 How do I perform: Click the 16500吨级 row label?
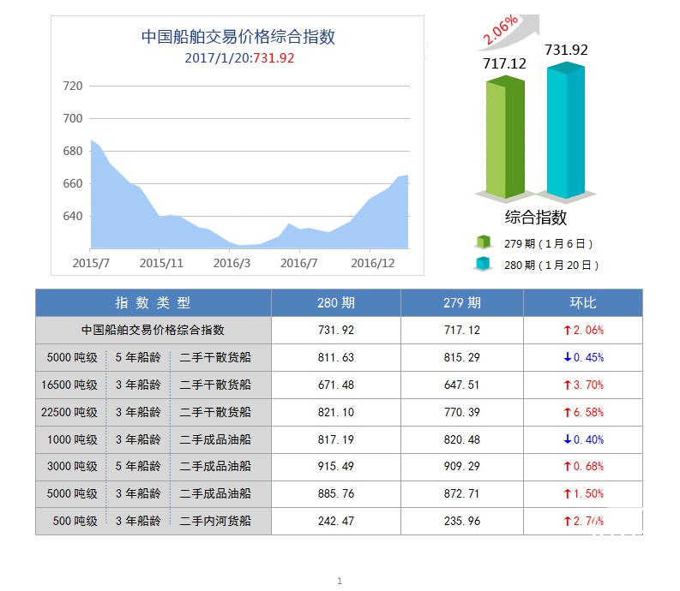[x=69, y=385]
